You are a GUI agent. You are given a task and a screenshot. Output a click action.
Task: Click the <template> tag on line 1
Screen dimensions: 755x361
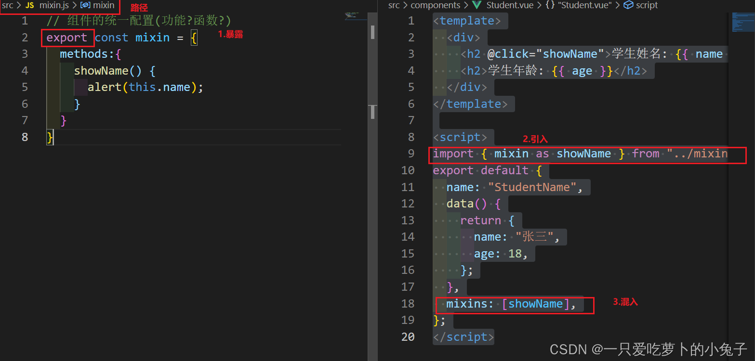467,21
